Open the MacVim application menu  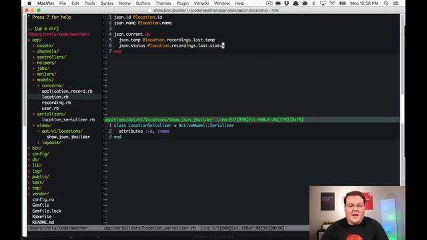45,3
